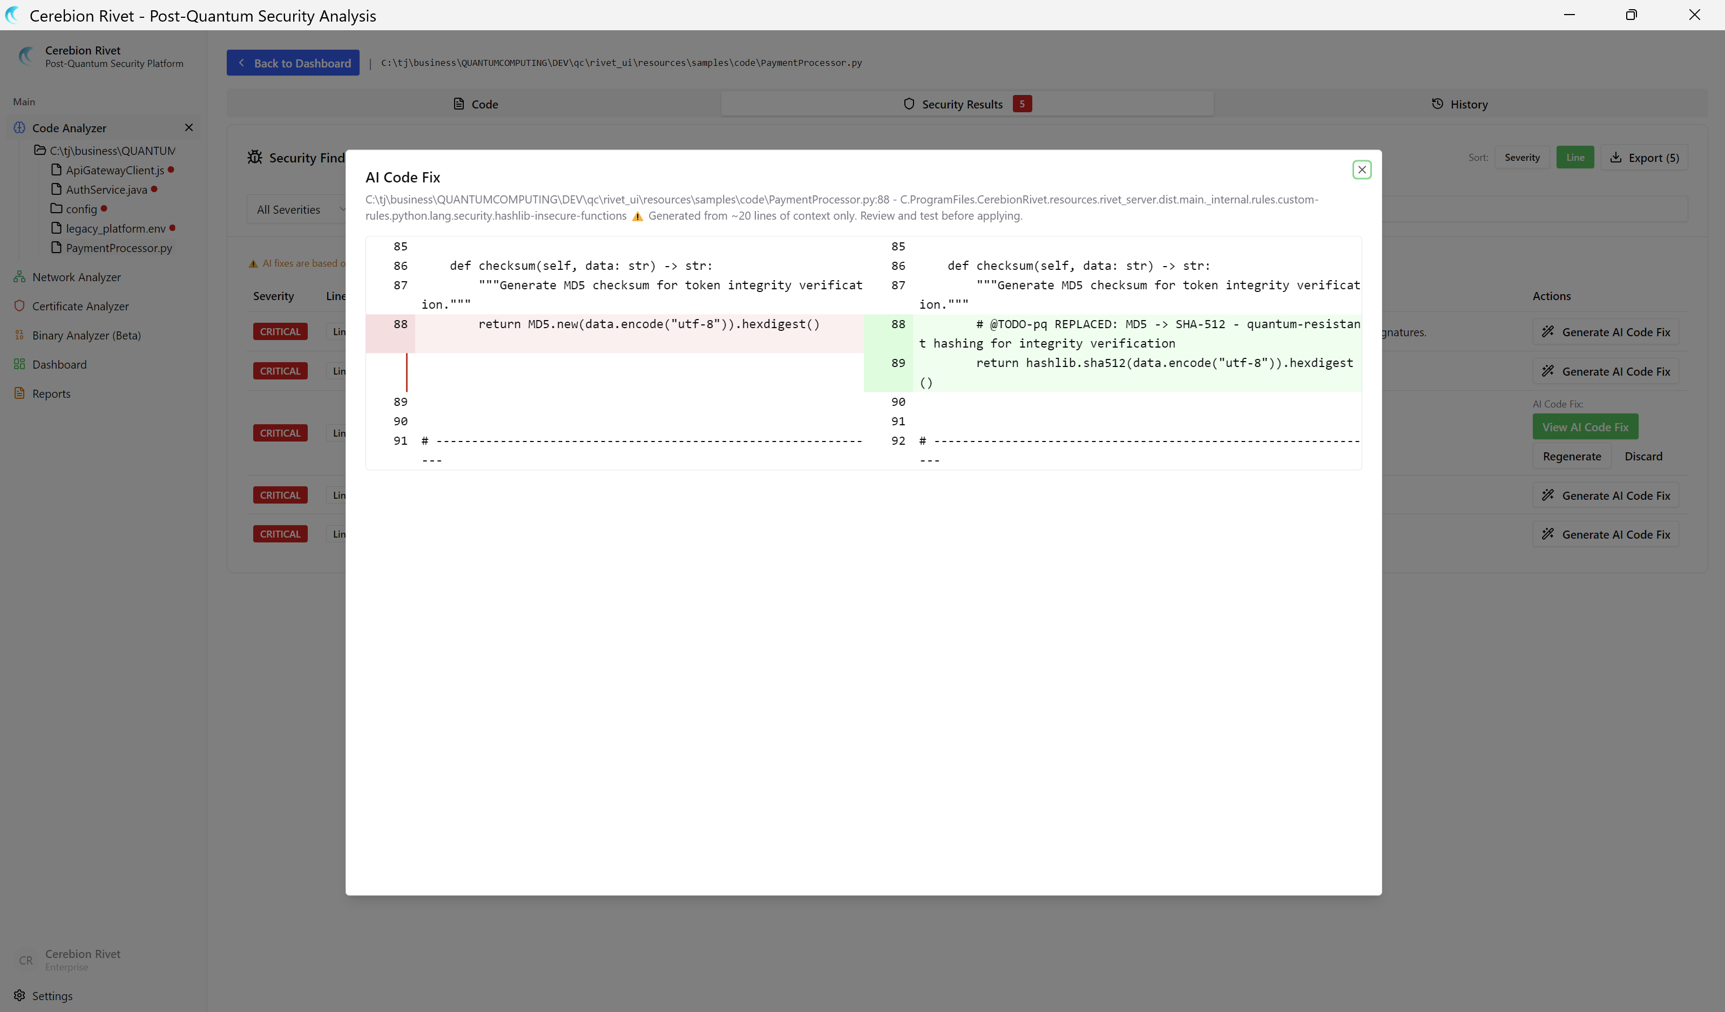Select Code Analyzer in sidebar
1725x1012 pixels.
[69, 128]
